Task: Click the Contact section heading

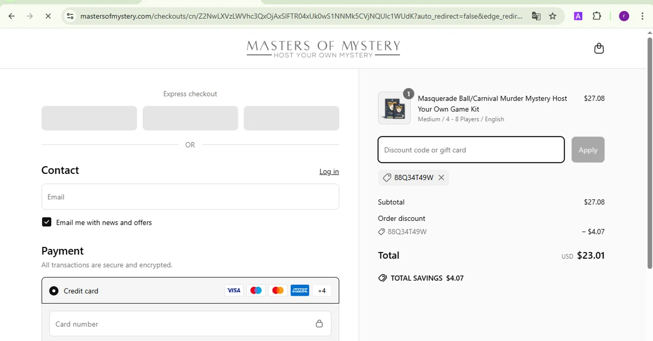Action: click(60, 170)
